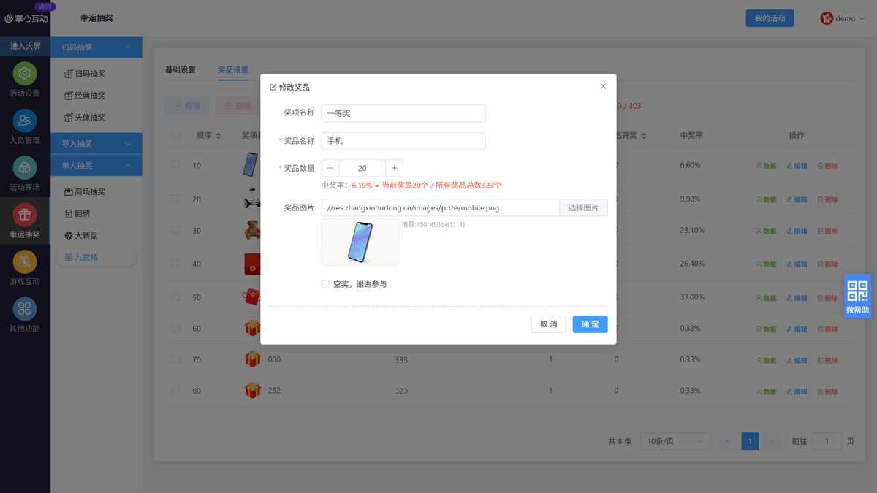The width and height of the screenshot is (877, 493).
Task: Check the row 30 checkbox
Action: [x=175, y=230]
